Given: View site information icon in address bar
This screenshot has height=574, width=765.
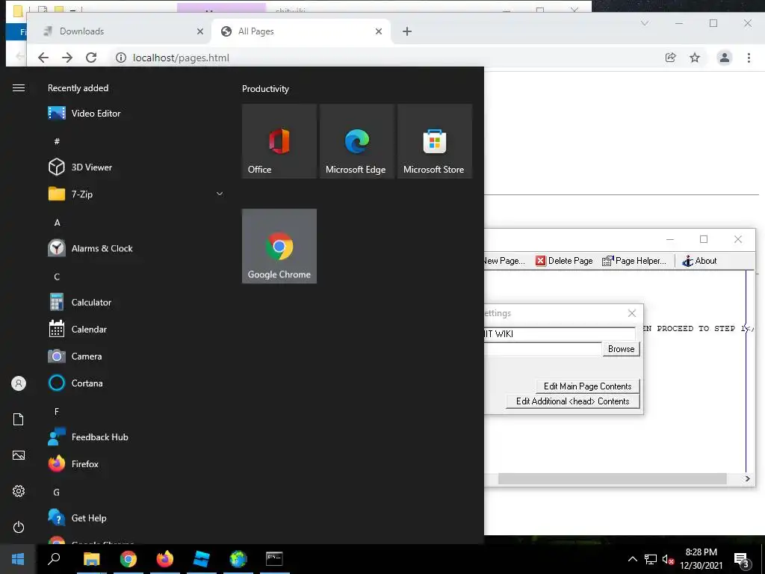Looking at the screenshot, I should [120, 58].
